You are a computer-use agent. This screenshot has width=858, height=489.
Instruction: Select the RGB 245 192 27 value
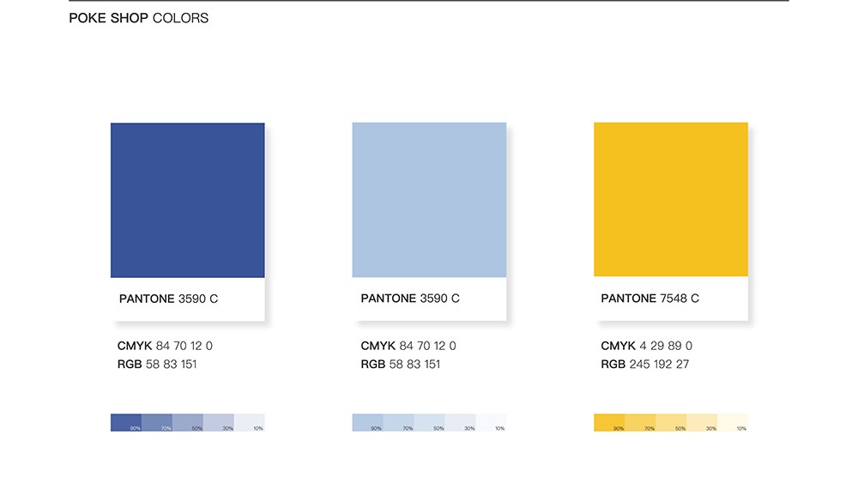644,365
